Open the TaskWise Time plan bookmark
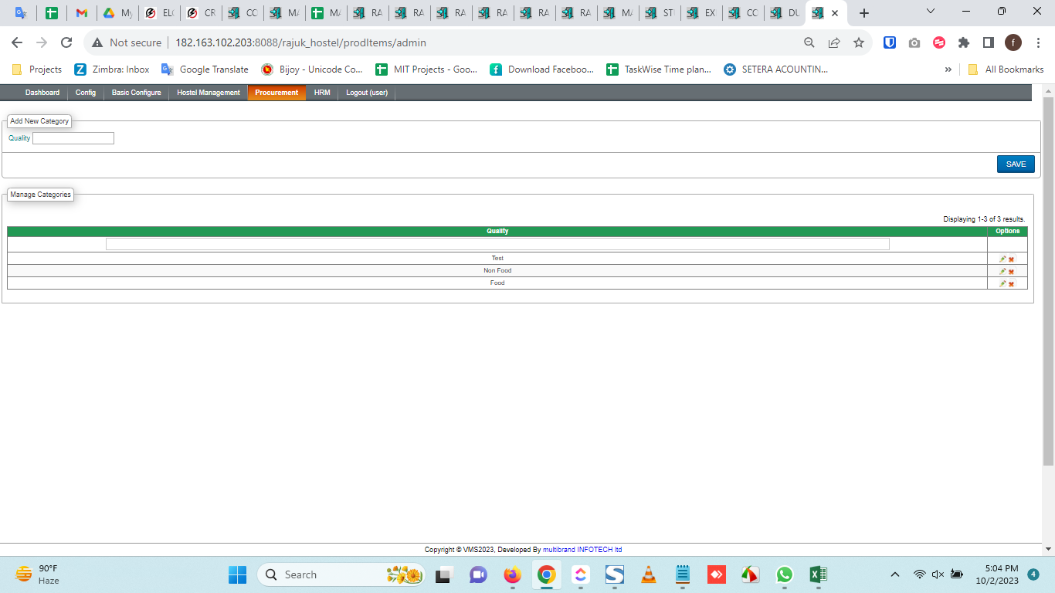 [x=659, y=69]
